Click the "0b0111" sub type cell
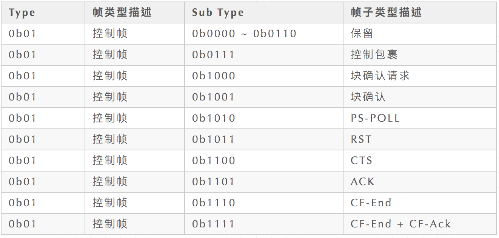 (x=213, y=55)
